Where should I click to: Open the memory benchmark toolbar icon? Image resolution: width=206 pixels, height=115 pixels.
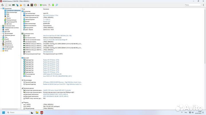[x=13, y=5]
